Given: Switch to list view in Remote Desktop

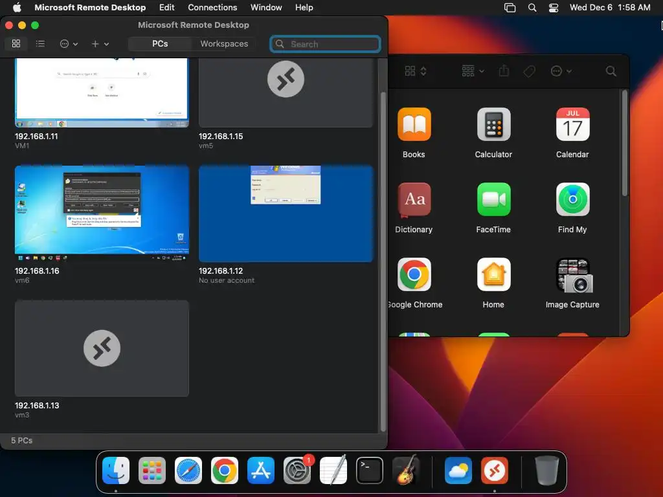Looking at the screenshot, I should tap(40, 43).
